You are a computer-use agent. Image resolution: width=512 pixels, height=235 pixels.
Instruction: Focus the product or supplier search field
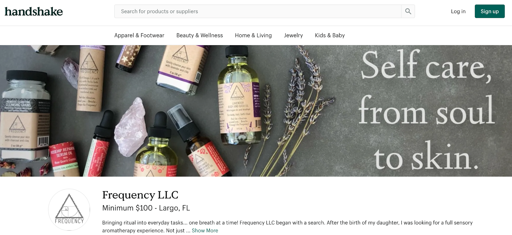pyautogui.click(x=258, y=11)
